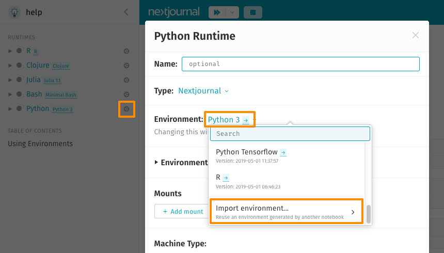Click the TABLE OF CONTENTS heading
The image size is (444, 253).
35,131
